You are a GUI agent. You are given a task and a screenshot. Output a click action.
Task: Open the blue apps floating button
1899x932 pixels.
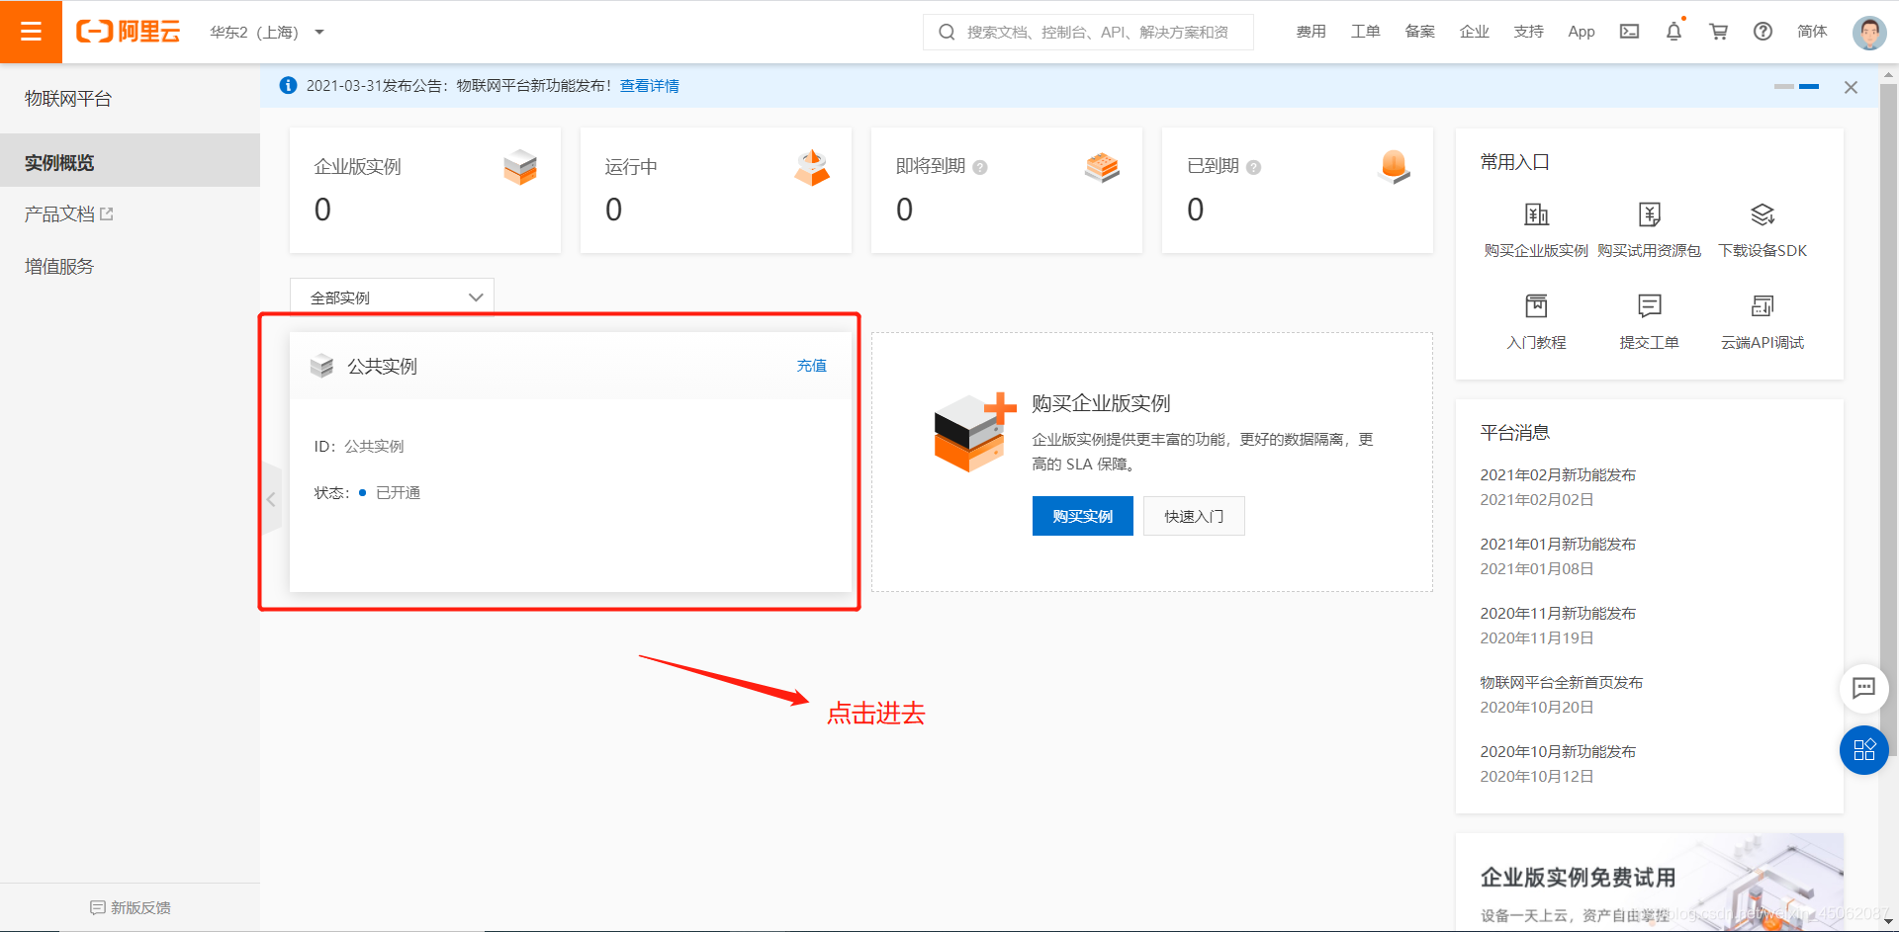[x=1863, y=750]
